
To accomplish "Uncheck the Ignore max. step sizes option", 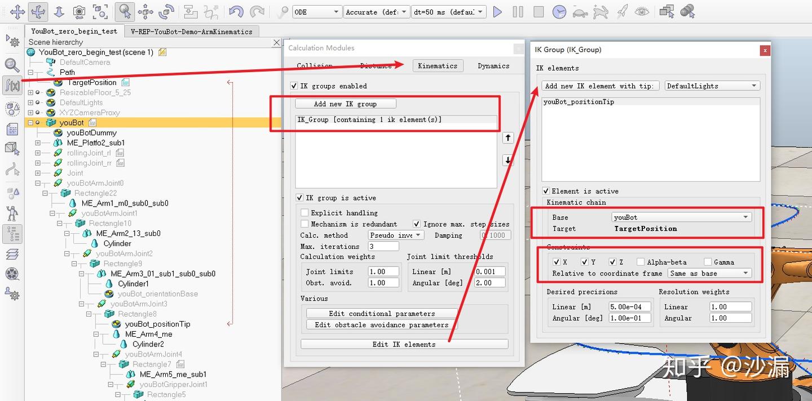I will 417,224.
